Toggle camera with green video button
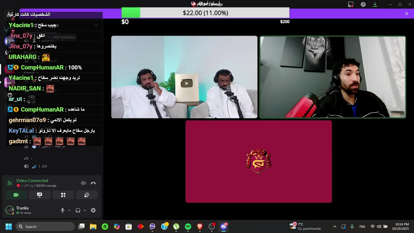414x233 pixels. [16, 195]
